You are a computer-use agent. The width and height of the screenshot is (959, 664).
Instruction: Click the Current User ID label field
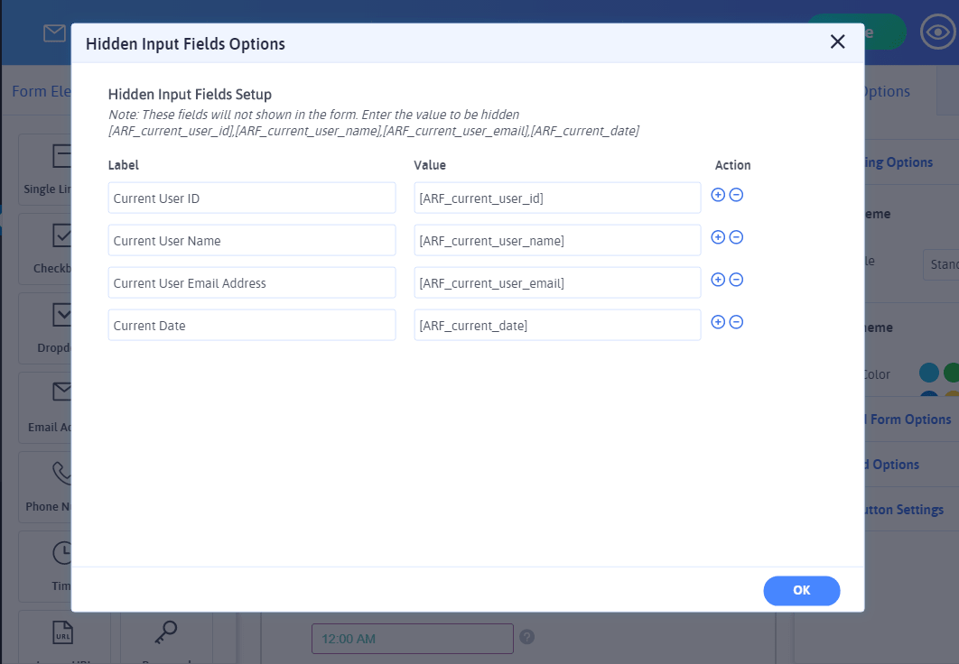[251, 198]
